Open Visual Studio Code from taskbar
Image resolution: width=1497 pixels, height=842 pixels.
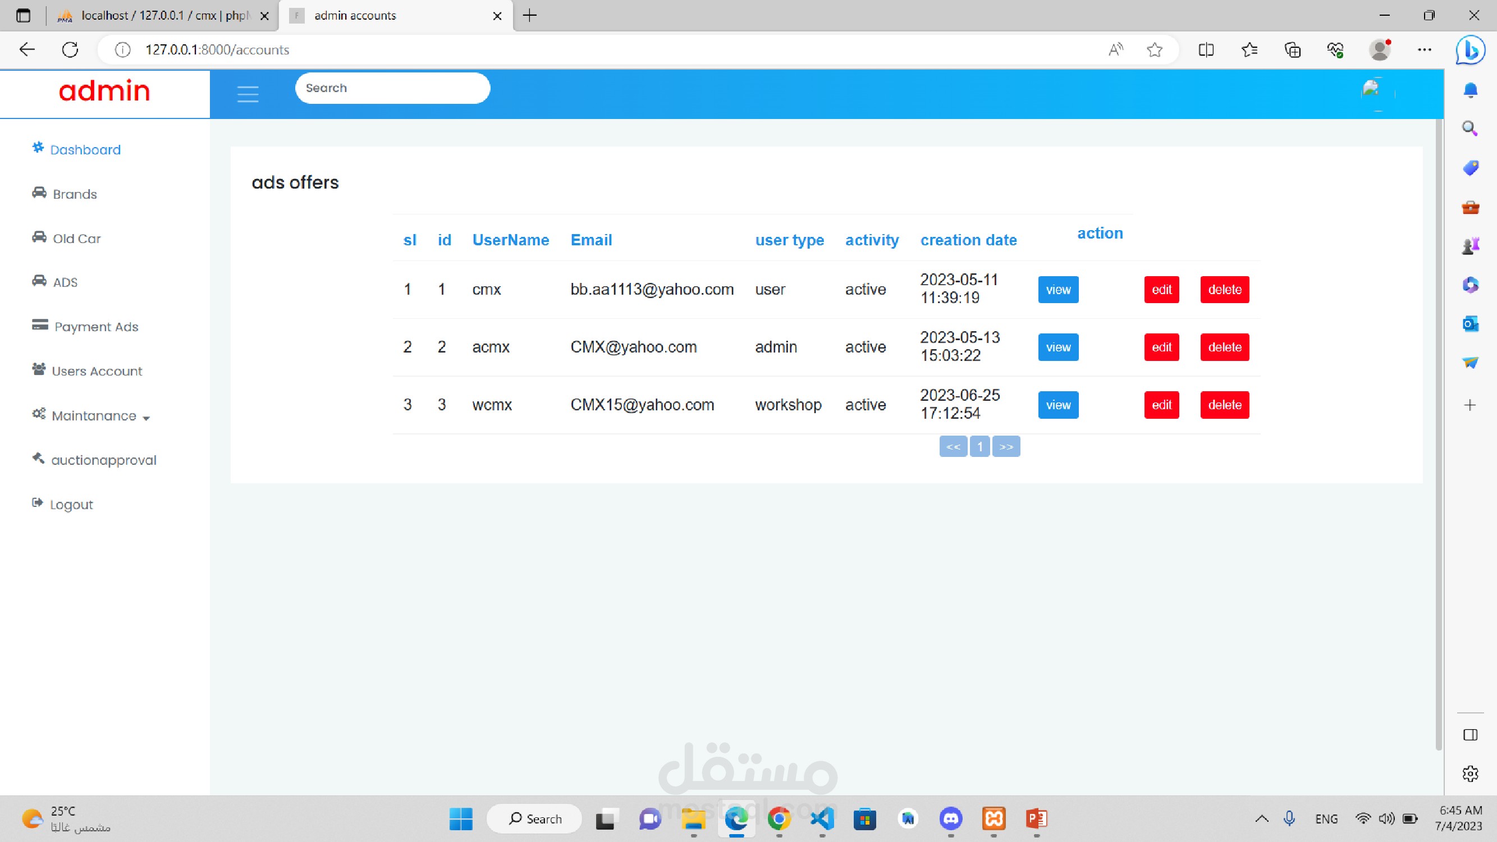click(822, 819)
